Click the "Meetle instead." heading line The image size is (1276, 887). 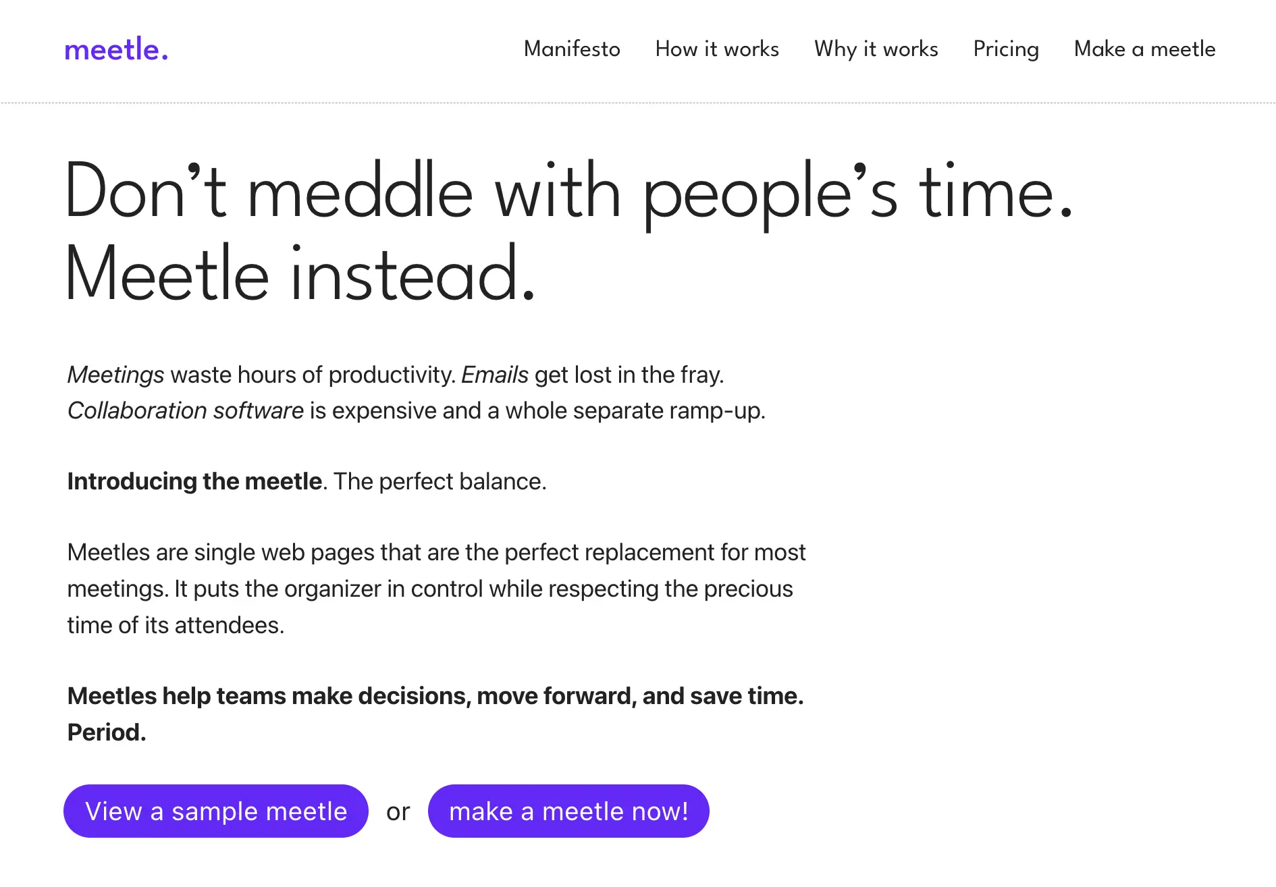click(301, 273)
